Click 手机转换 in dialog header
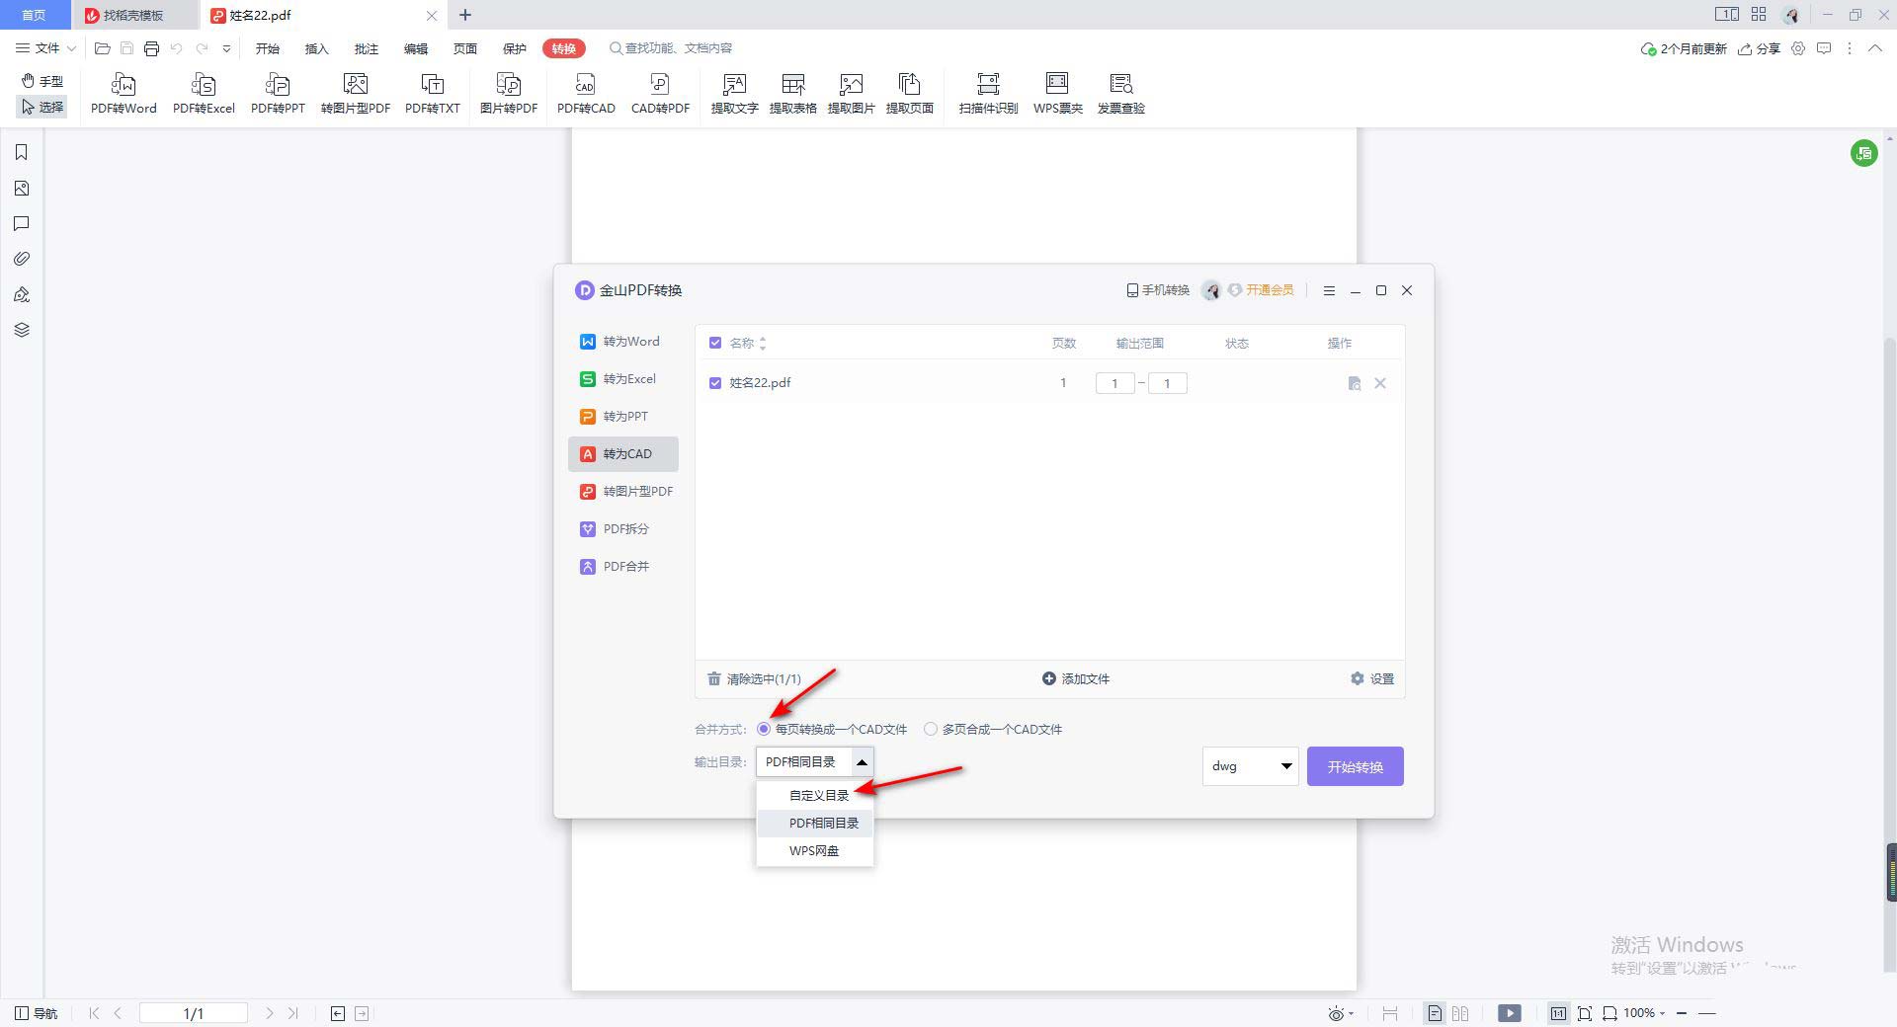1897x1027 pixels. pos(1158,290)
